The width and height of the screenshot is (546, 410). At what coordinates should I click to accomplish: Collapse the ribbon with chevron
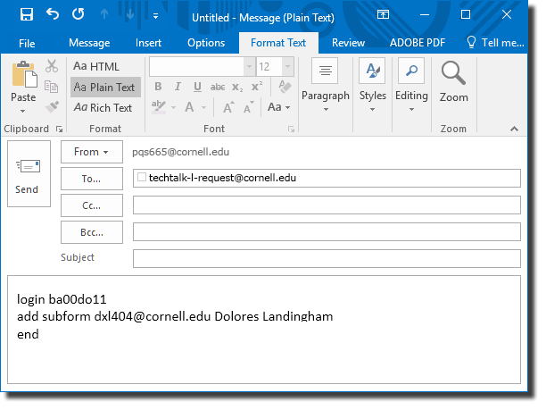click(x=514, y=129)
